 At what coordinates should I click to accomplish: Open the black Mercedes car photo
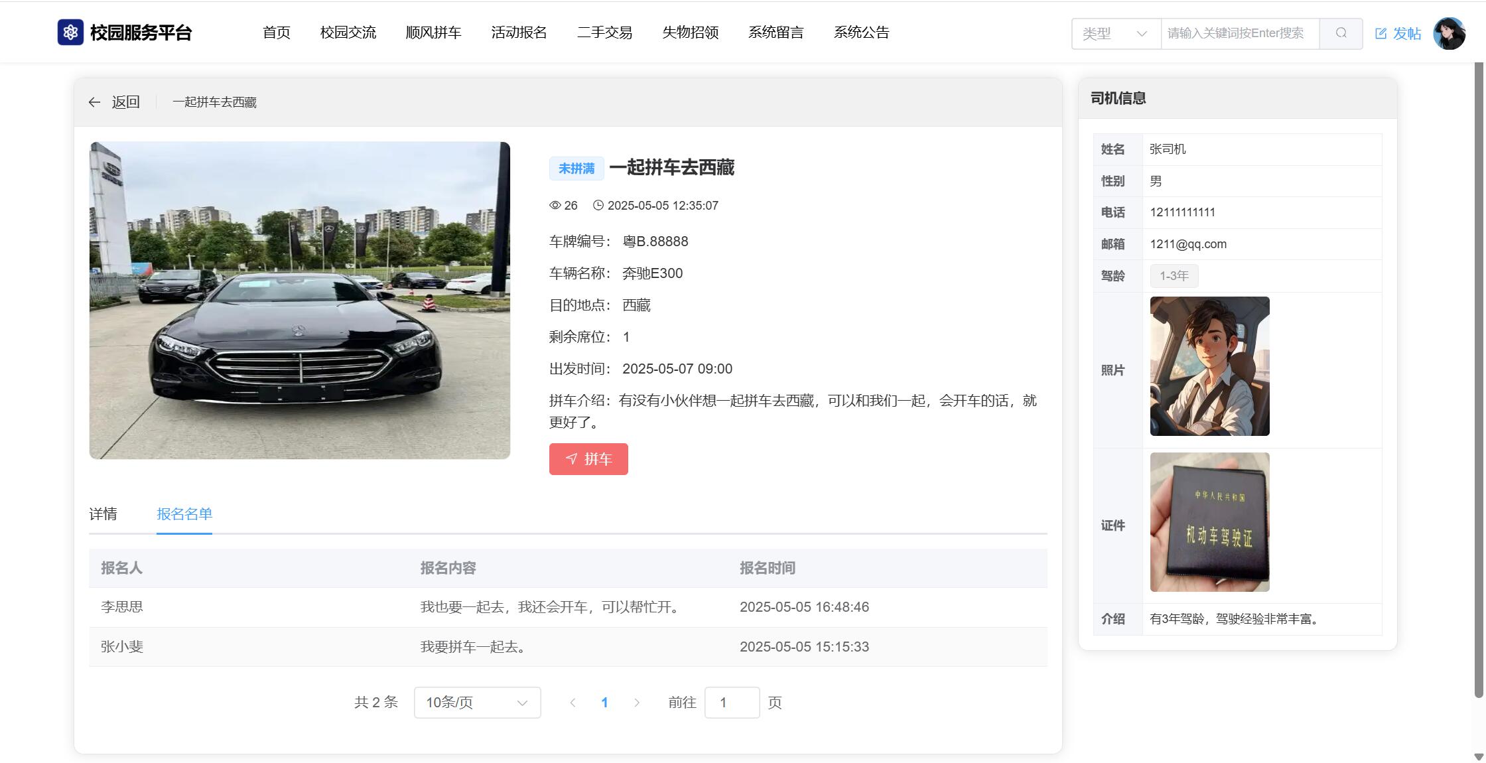pos(300,300)
